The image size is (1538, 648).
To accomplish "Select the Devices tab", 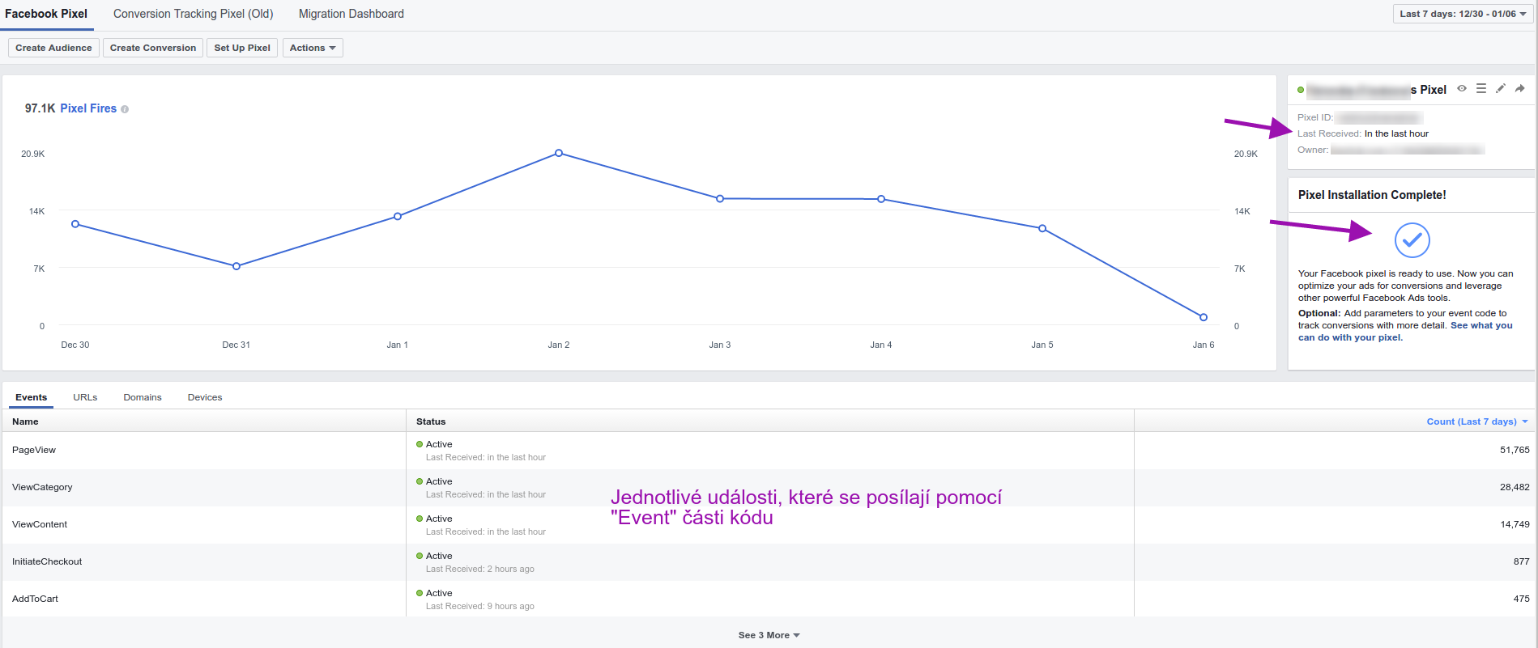I will point(205,397).
